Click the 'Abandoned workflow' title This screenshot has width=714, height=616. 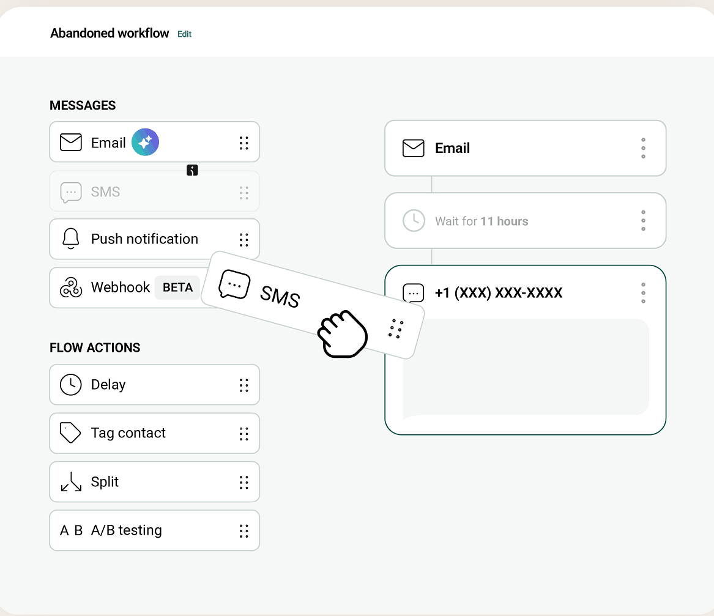[110, 33]
